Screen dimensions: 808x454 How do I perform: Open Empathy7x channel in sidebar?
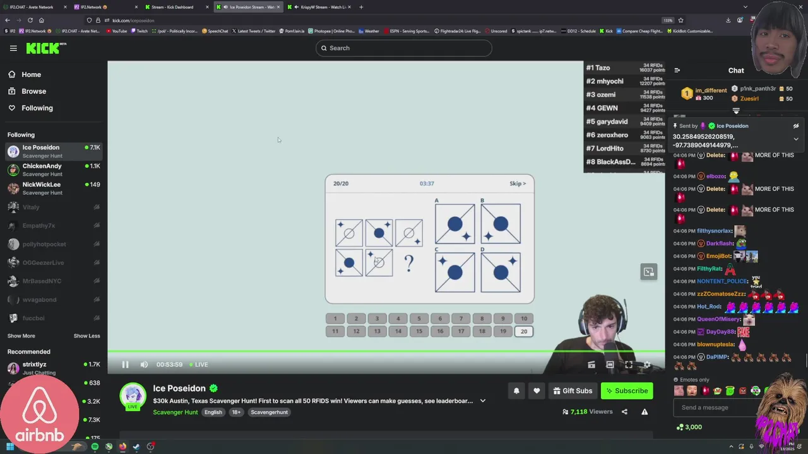54,226
